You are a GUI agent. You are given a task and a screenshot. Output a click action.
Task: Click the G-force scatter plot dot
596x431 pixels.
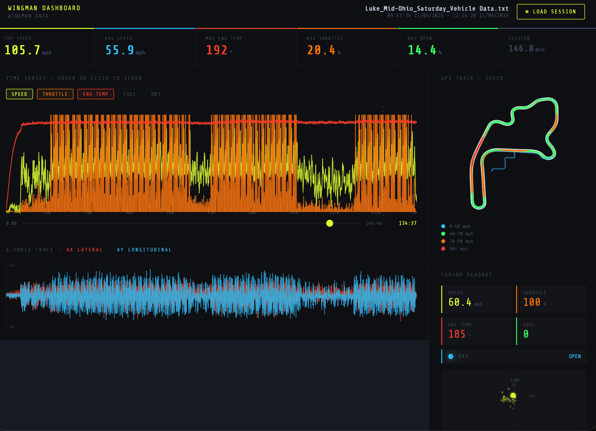513,396
